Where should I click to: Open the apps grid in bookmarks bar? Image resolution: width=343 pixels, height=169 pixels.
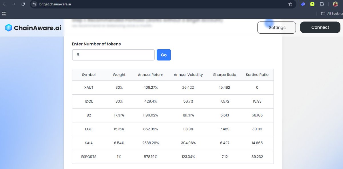(x=4, y=13)
